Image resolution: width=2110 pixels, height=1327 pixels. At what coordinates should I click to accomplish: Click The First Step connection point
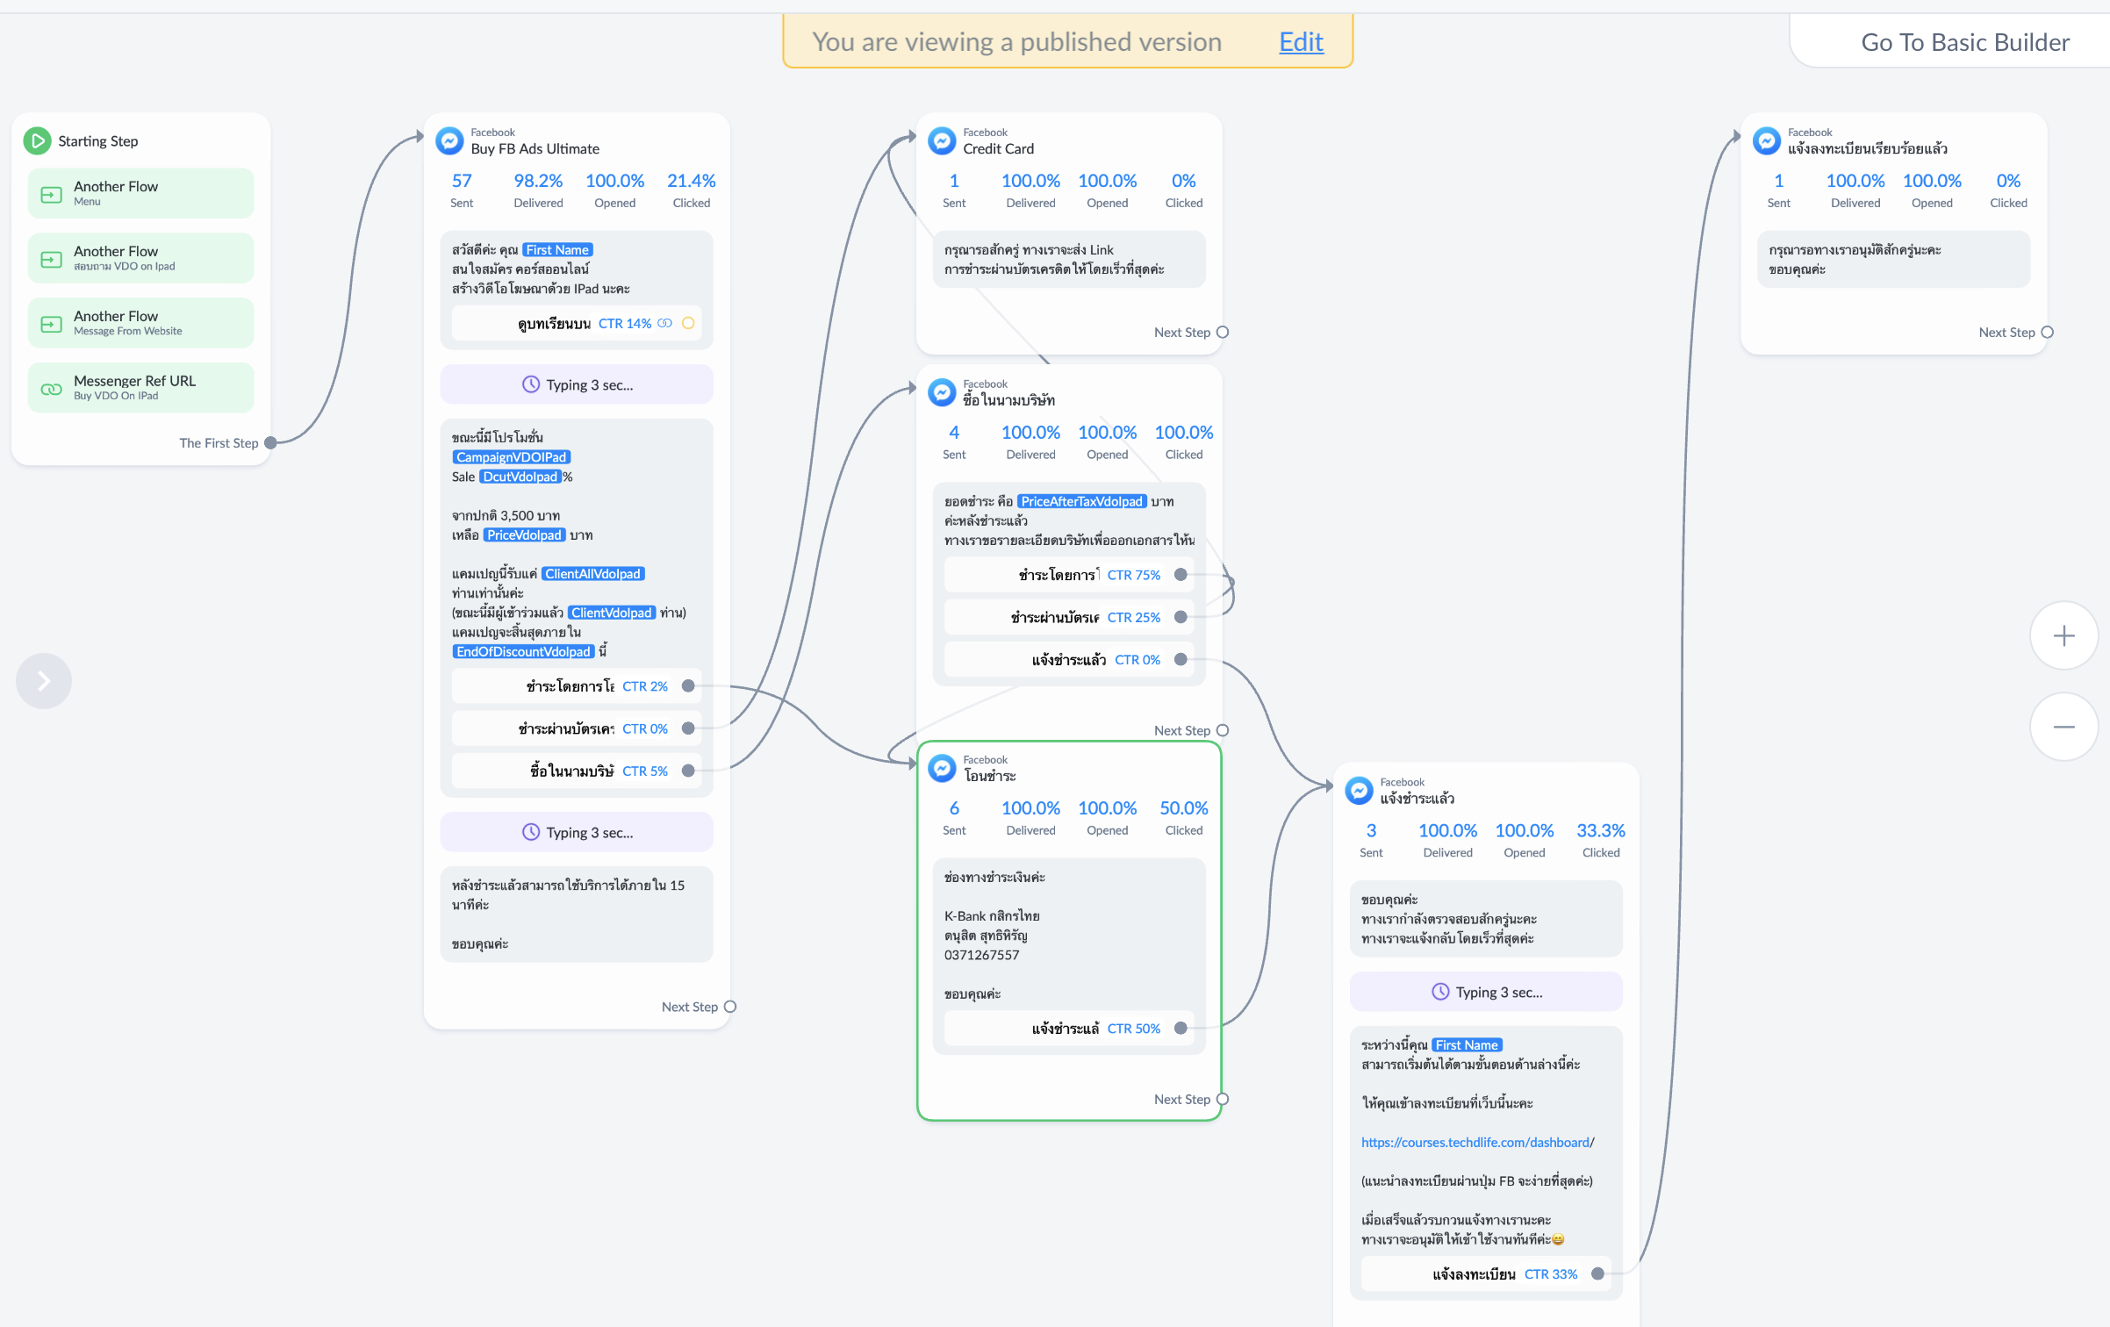[x=270, y=442]
